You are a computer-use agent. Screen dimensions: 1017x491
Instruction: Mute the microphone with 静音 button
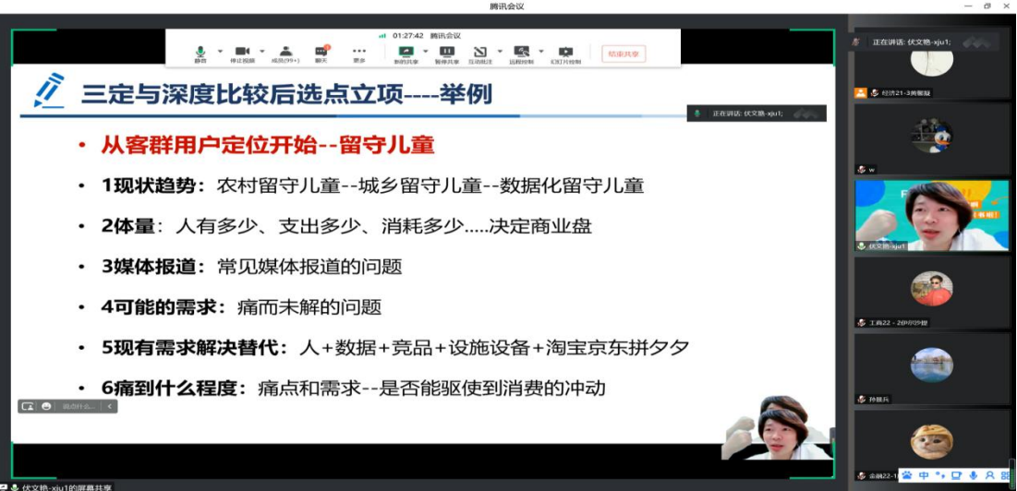tap(200, 54)
